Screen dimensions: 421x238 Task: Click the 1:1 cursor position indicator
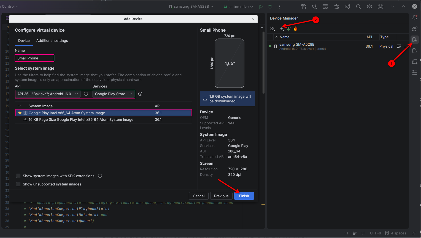tap(346, 233)
